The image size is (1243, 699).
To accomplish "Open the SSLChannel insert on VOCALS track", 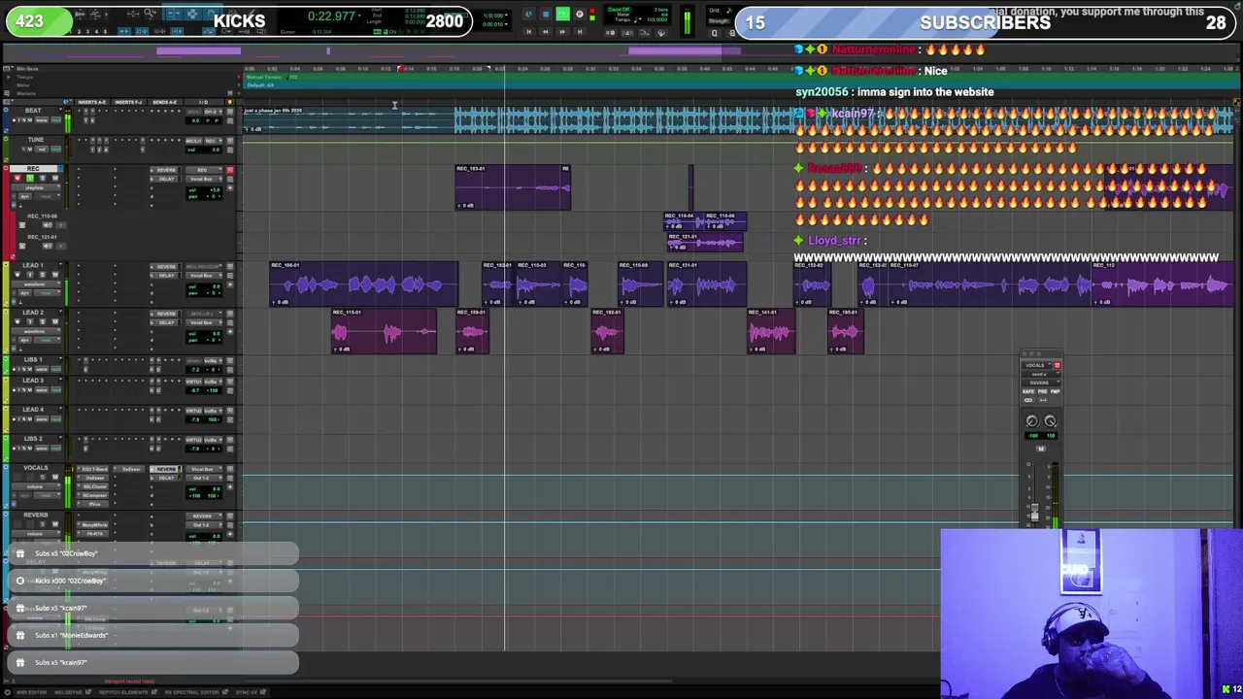I will click(93, 486).
